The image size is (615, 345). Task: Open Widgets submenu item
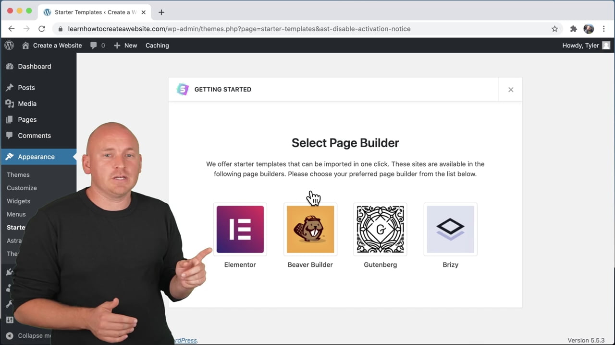pyautogui.click(x=18, y=201)
